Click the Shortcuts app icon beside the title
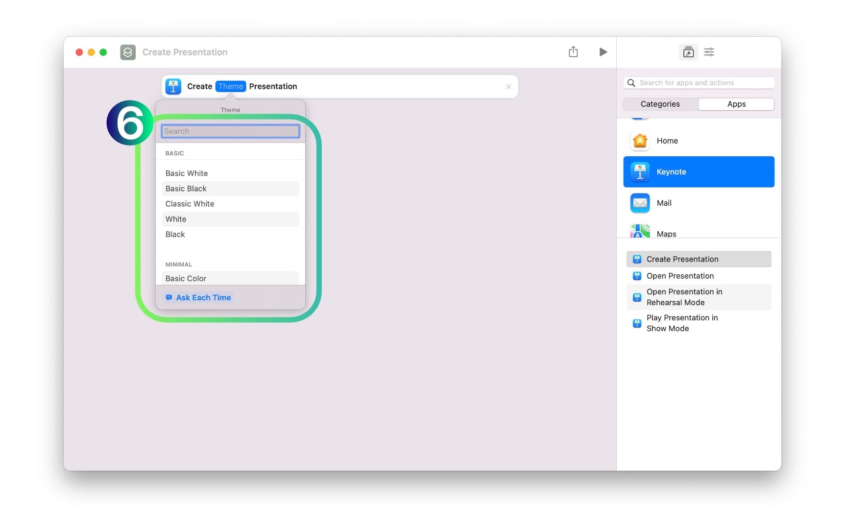This screenshot has width=845, height=529. [128, 52]
